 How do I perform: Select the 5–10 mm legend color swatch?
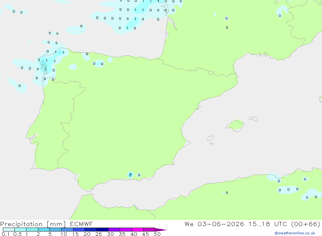56,230
